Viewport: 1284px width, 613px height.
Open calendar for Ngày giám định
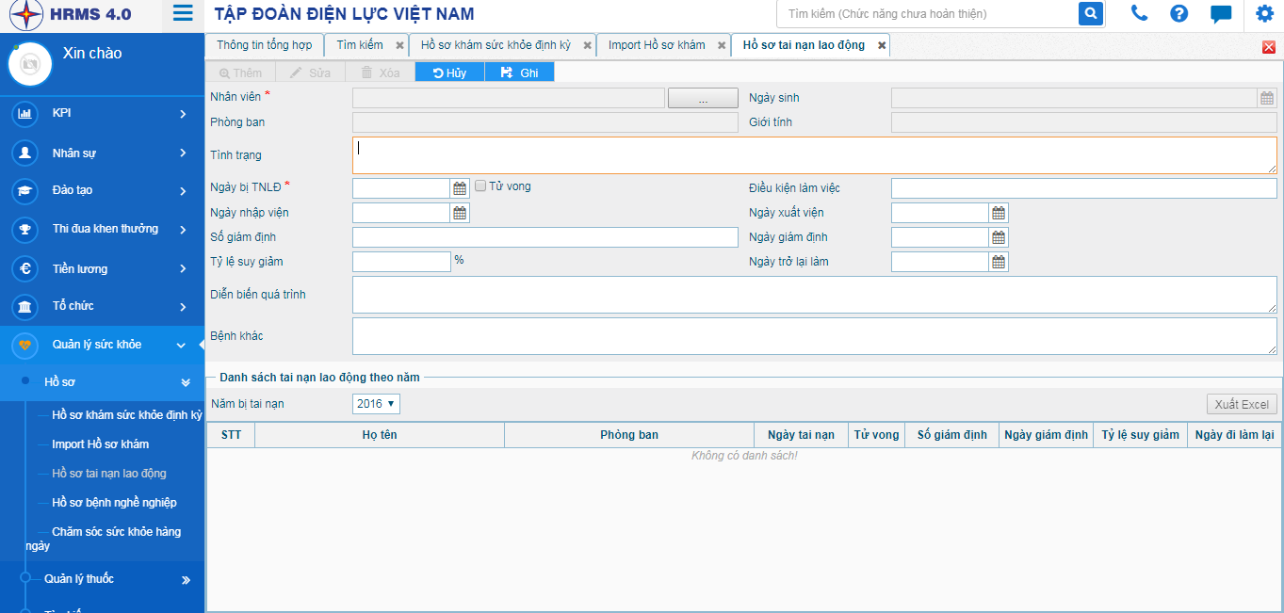tap(999, 237)
